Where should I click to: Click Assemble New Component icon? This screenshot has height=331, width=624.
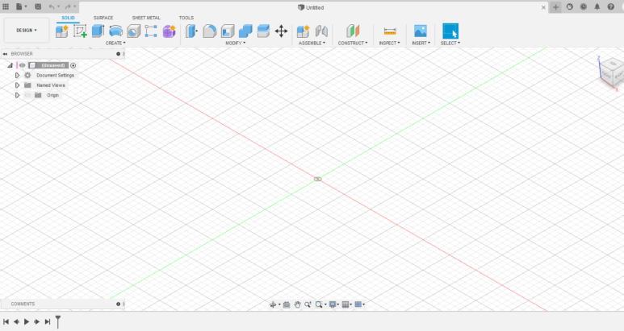pos(304,31)
